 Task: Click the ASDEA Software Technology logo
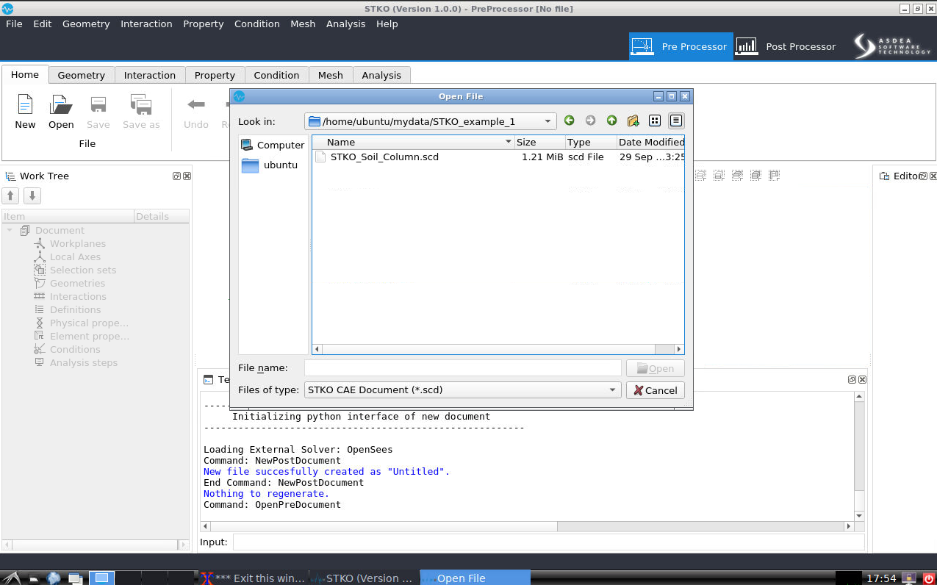click(892, 46)
